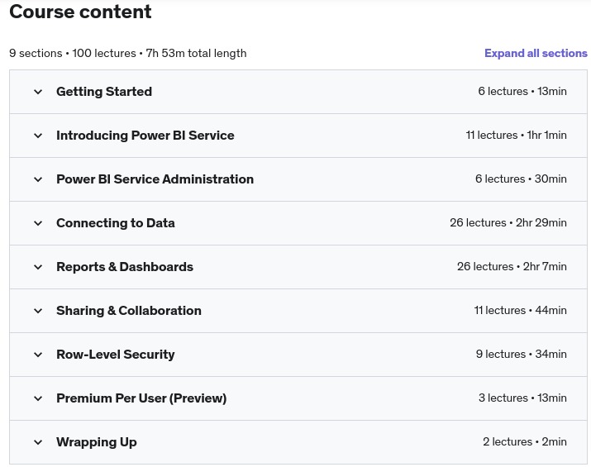This screenshot has height=467, width=591.
Task: Click the '9 lectures • 34min' text
Action: tap(522, 354)
